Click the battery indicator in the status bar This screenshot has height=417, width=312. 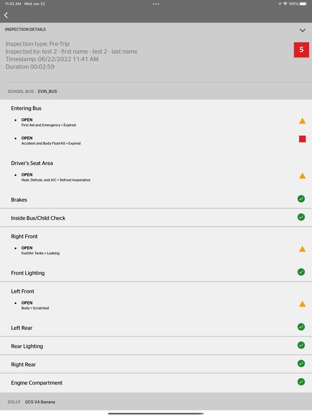[x=305, y=4]
